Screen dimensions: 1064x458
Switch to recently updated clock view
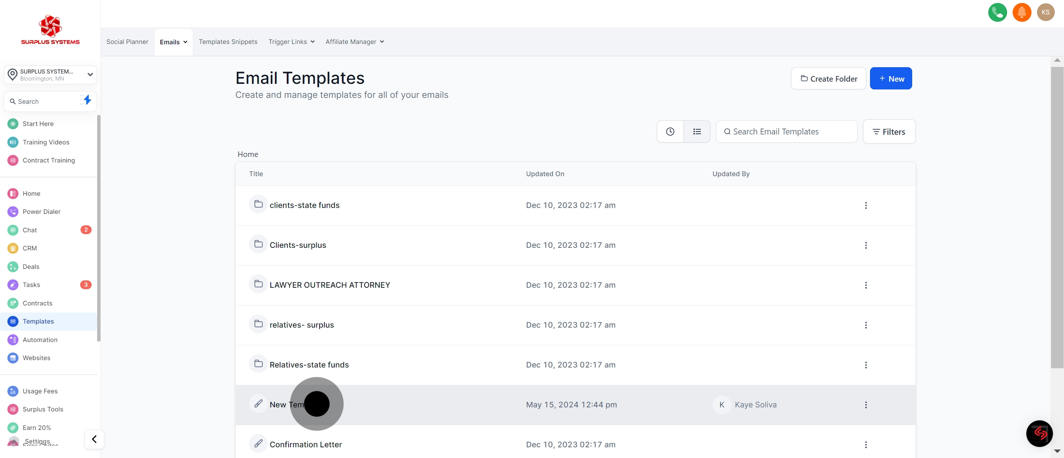(x=670, y=132)
